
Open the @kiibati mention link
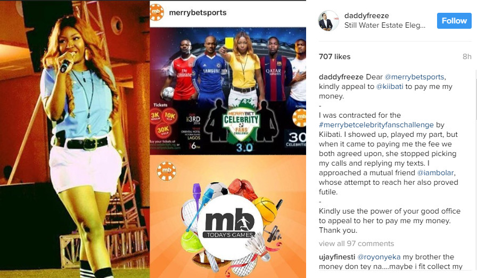coord(390,86)
